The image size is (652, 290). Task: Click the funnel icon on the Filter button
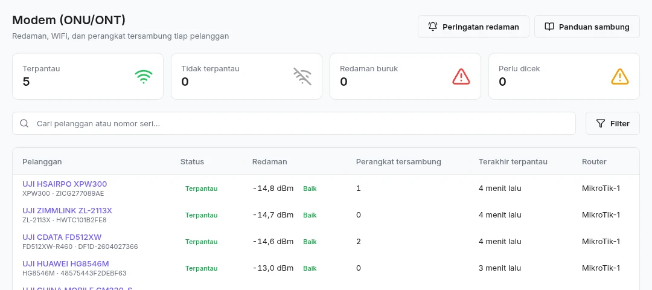(601, 123)
